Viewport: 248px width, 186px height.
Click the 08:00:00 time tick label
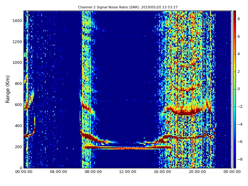[93, 172]
